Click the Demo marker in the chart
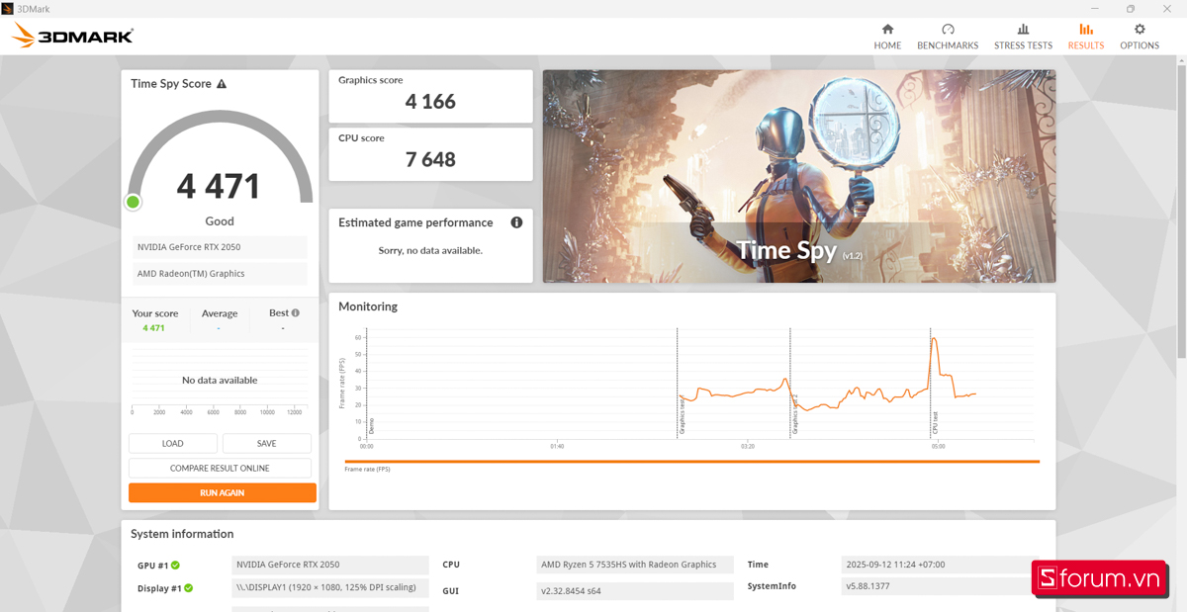 tap(371, 426)
